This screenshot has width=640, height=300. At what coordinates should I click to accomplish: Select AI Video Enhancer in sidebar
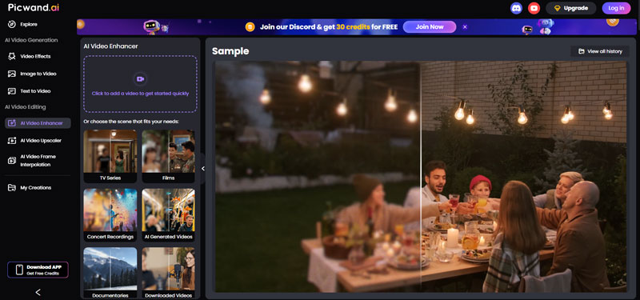coord(38,123)
